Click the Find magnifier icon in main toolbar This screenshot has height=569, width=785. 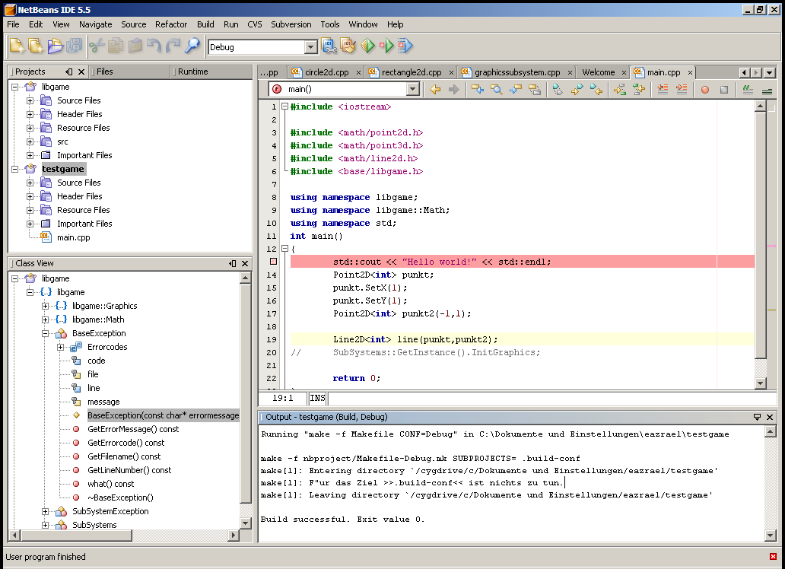coord(192,46)
